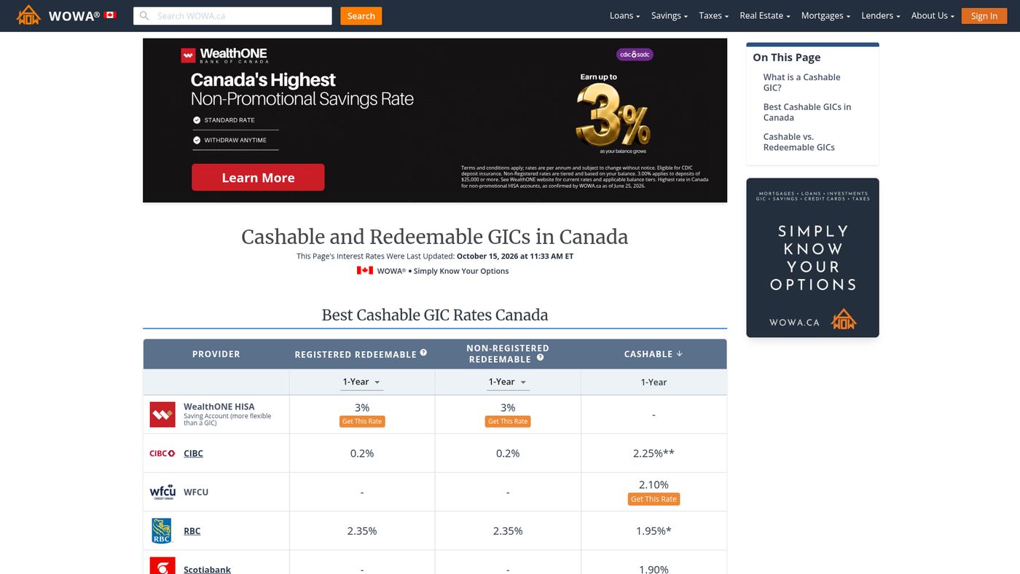Click Get This Rate in WealthONE non-registered column
Viewport: 1020px width, 574px height.
pos(508,421)
